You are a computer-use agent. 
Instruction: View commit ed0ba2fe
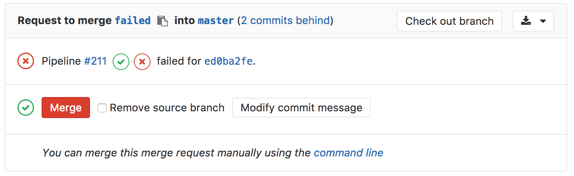tap(228, 61)
